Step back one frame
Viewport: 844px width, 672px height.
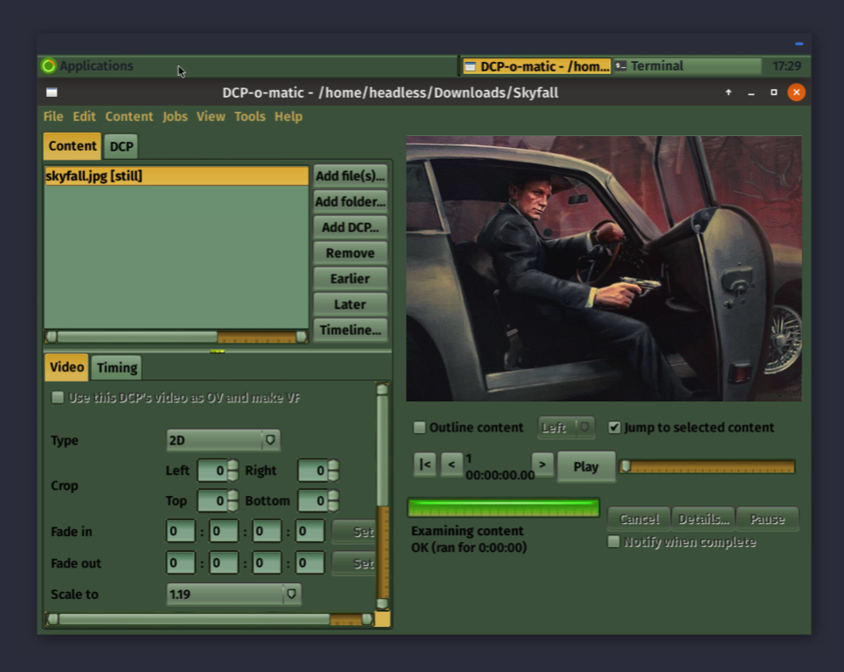[452, 464]
